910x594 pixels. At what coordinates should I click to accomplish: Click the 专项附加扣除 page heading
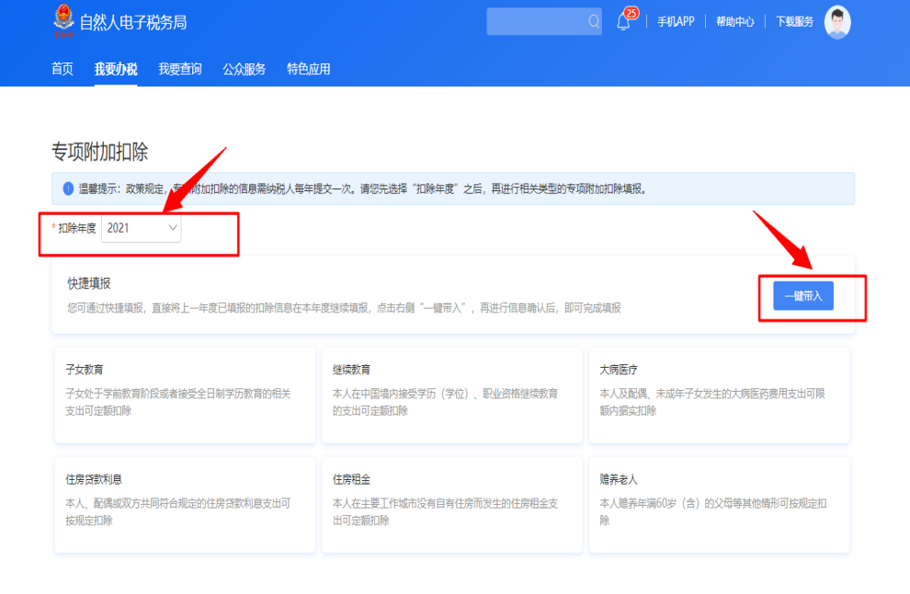pyautogui.click(x=100, y=152)
